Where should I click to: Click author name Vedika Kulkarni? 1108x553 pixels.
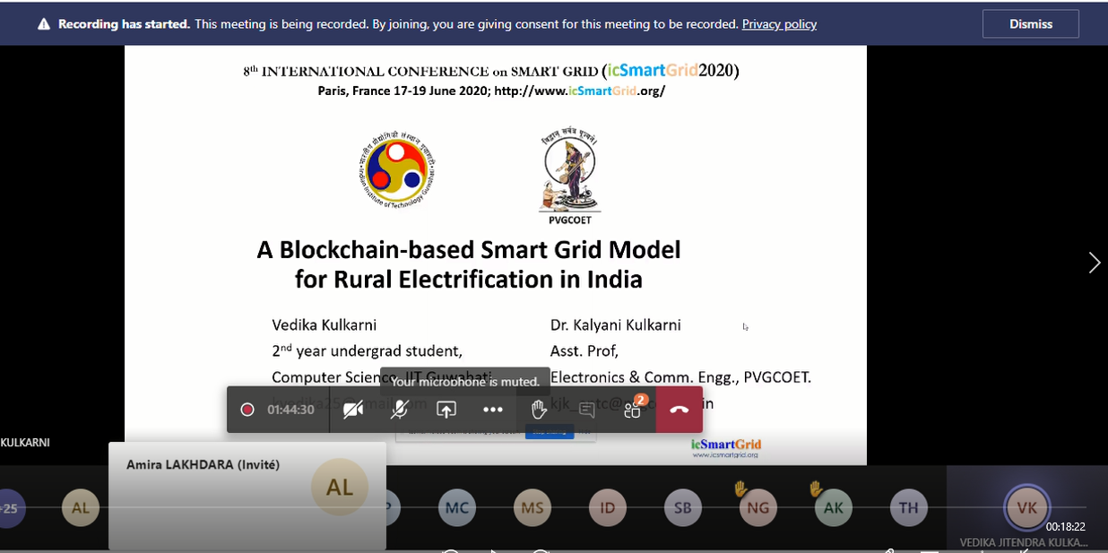(325, 324)
